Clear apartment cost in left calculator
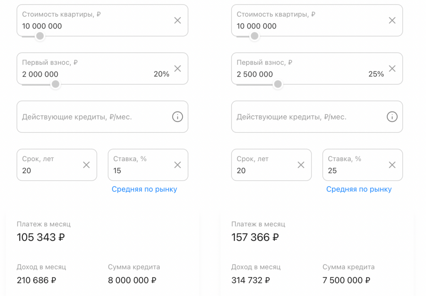Viewport: 426px width, 296px height. [177, 20]
